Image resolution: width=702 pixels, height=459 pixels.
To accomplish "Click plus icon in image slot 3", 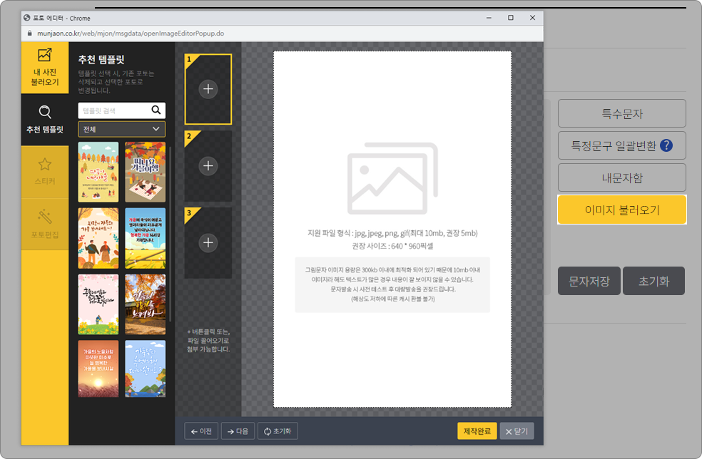I will (x=208, y=242).
